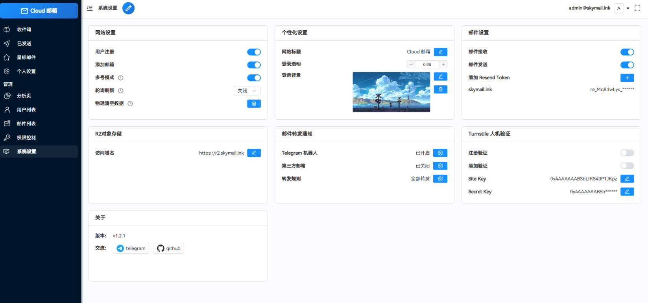648x303 pixels.
Task: Enable the 注册验证 Turnstile switch
Action: [x=627, y=153]
